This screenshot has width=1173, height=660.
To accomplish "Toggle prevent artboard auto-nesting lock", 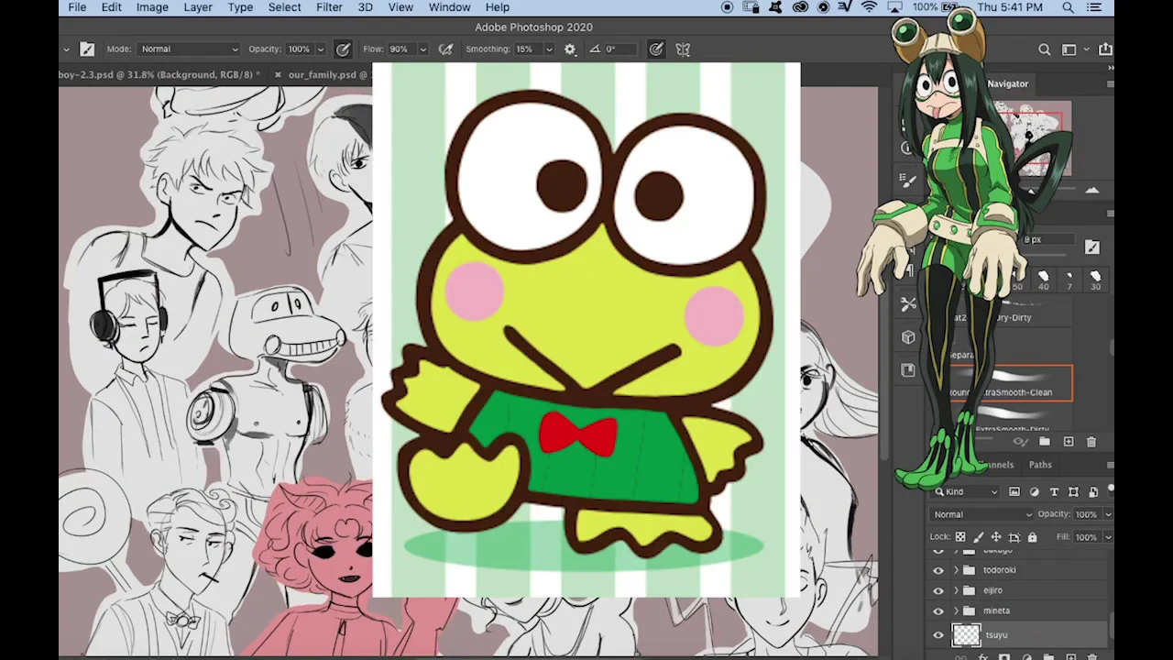I will 1014,537.
